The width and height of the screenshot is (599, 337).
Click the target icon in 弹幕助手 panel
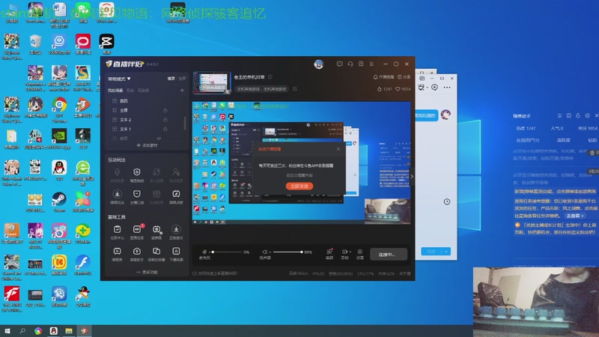(588, 116)
